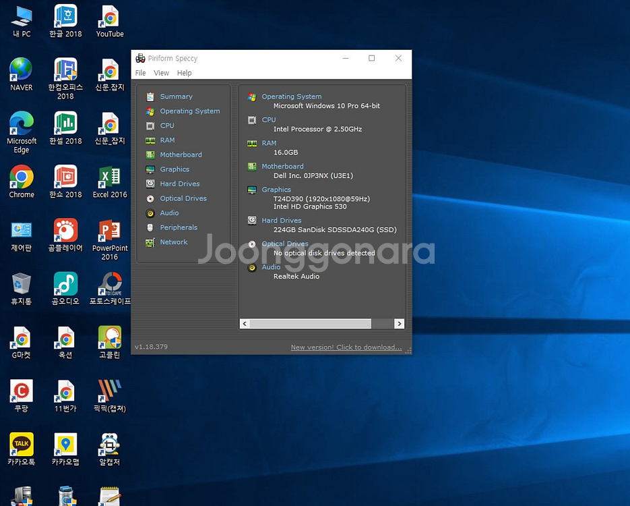Click the Optical Drives disc icon in sidebar

[150, 199]
